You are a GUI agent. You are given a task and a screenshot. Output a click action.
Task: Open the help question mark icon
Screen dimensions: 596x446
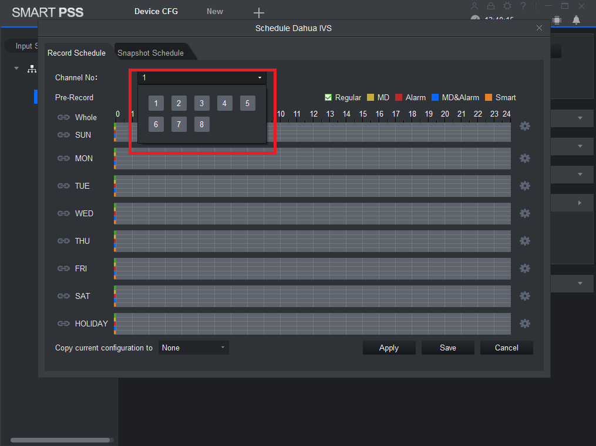coord(523,6)
